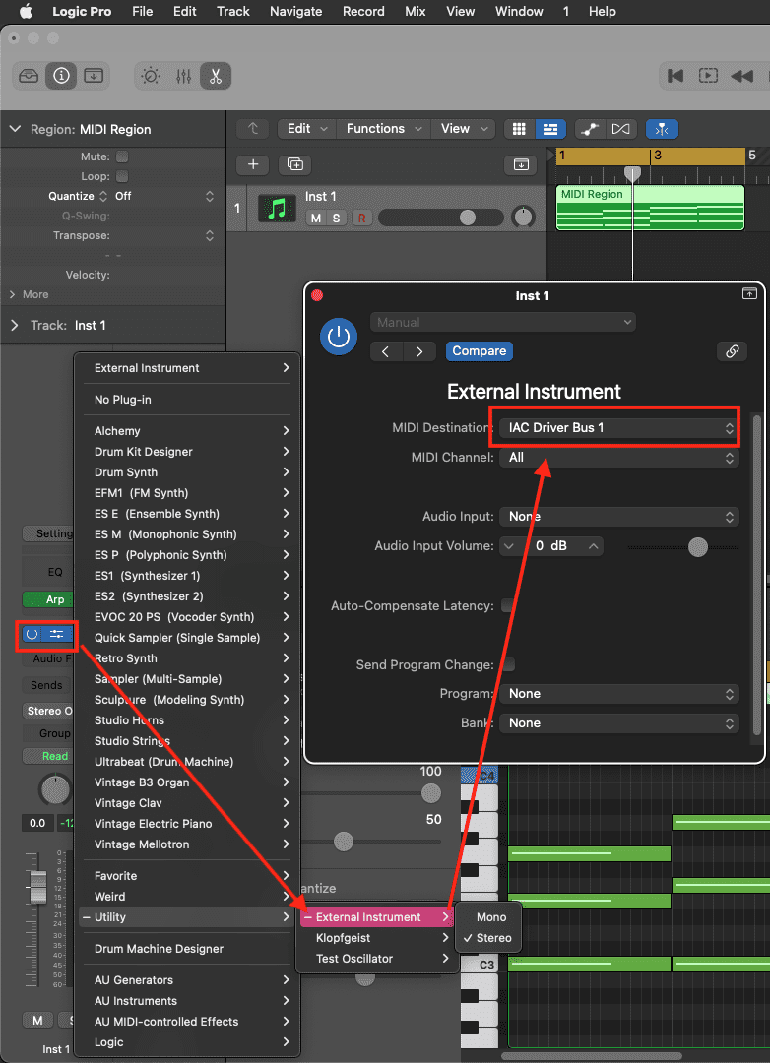Go to previous preset with left arrow
The width and height of the screenshot is (770, 1063).
click(x=387, y=351)
